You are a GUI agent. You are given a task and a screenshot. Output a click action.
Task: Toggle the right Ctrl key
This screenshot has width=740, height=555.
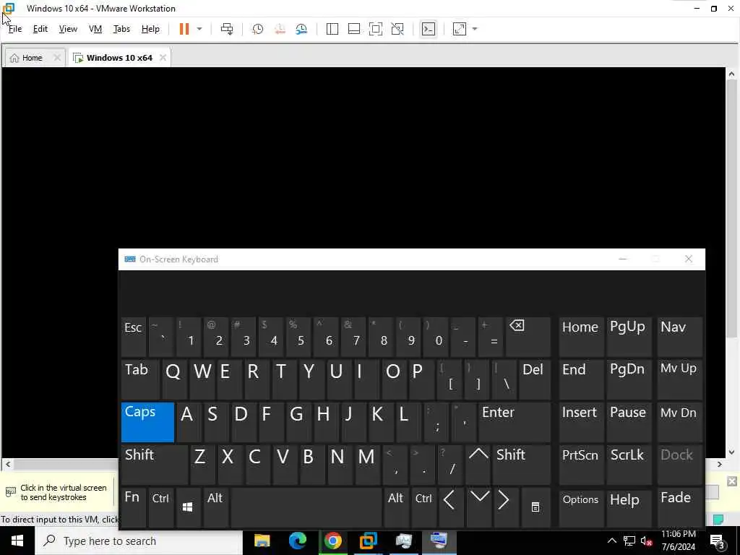point(423,507)
